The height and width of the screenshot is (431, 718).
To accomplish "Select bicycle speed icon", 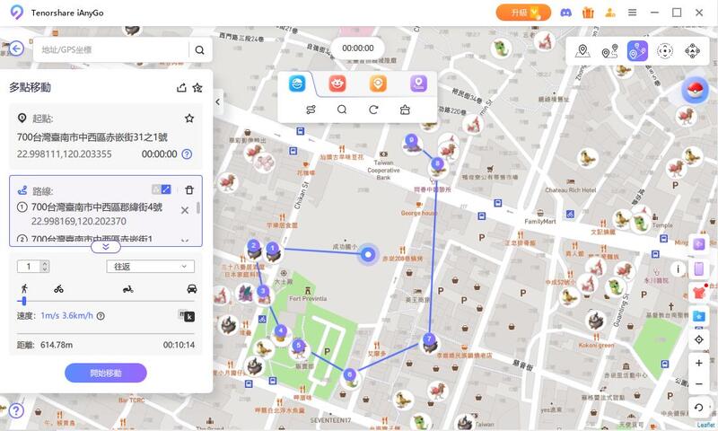I will [x=58, y=289].
